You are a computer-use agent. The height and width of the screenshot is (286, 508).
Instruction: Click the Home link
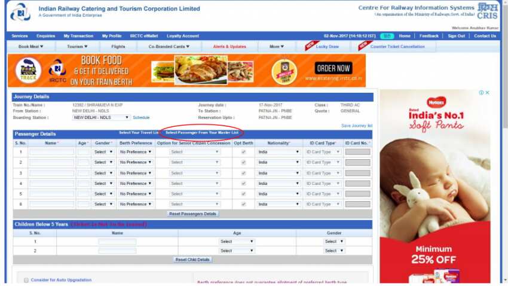tap(405, 36)
